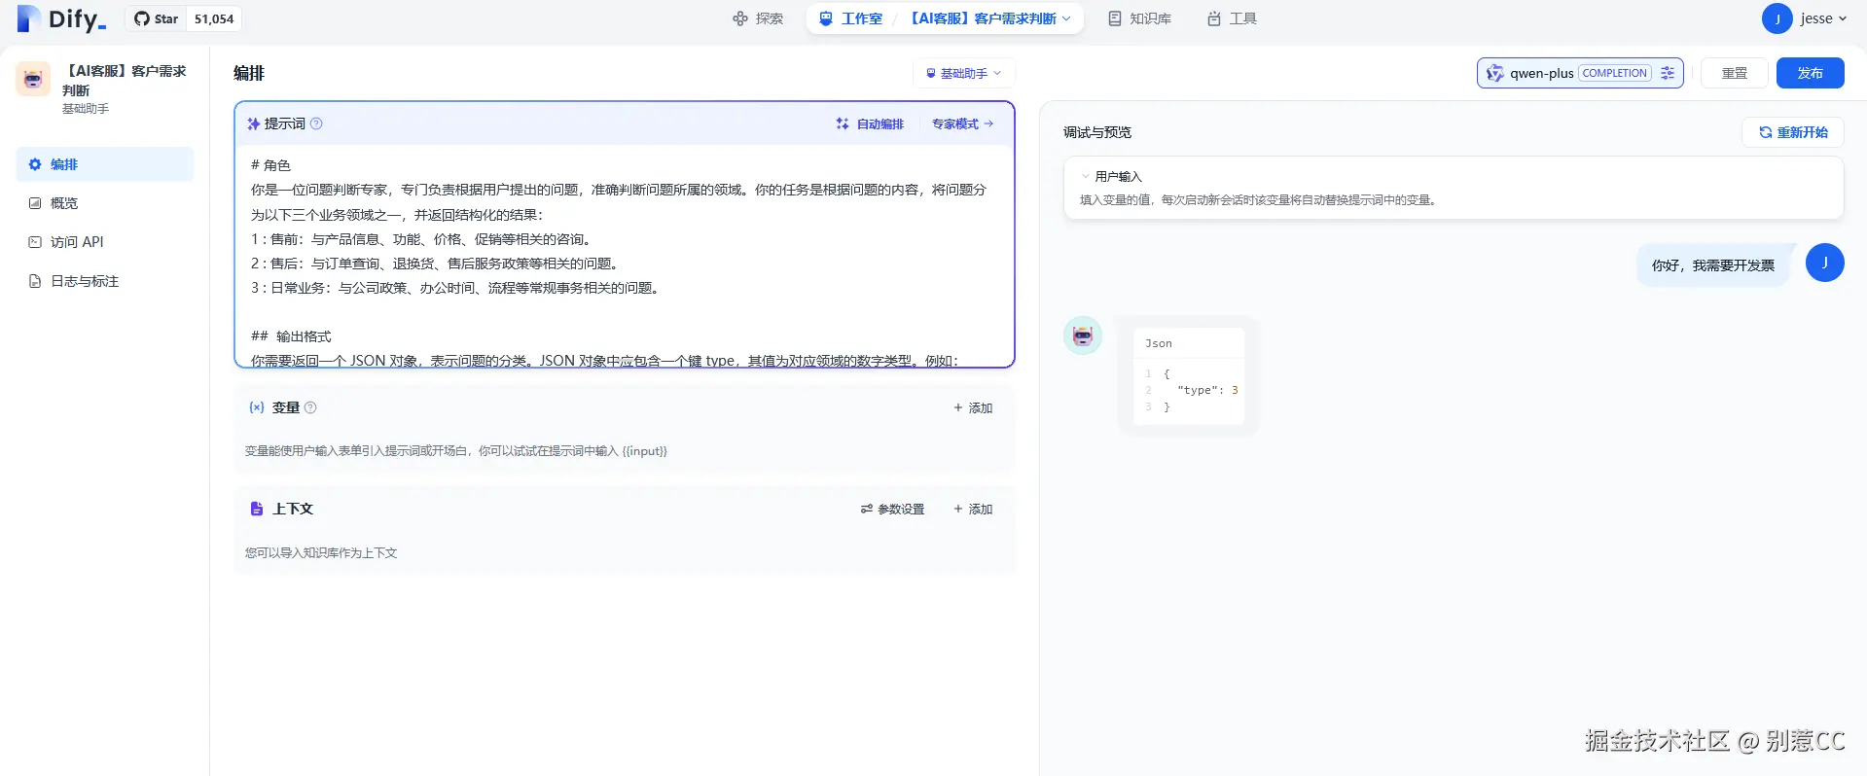
Task: Click the app robot icon in sidebar
Action: tap(33, 79)
